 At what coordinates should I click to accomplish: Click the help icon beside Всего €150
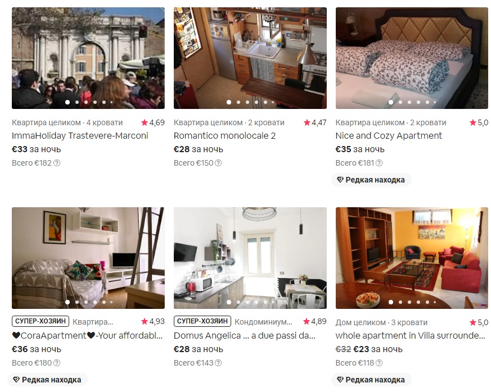point(218,163)
